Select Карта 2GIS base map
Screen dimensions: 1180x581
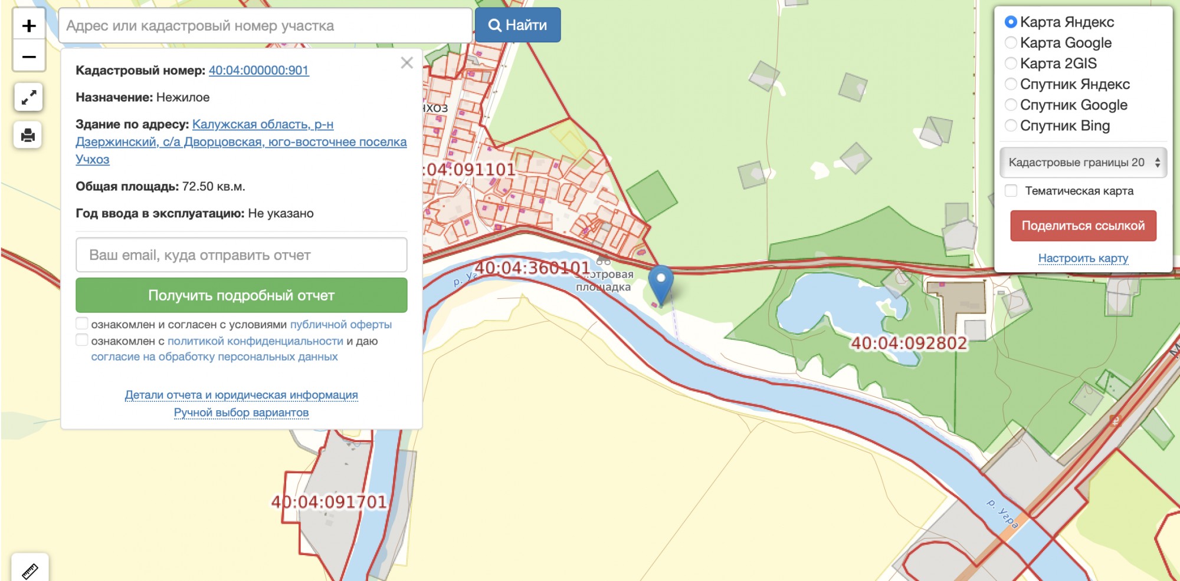(x=1011, y=64)
